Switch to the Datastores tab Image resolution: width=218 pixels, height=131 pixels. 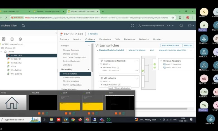pos(129,39)
